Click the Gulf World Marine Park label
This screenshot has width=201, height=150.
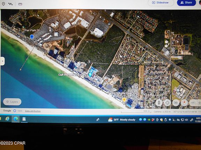(x=72, y=75)
